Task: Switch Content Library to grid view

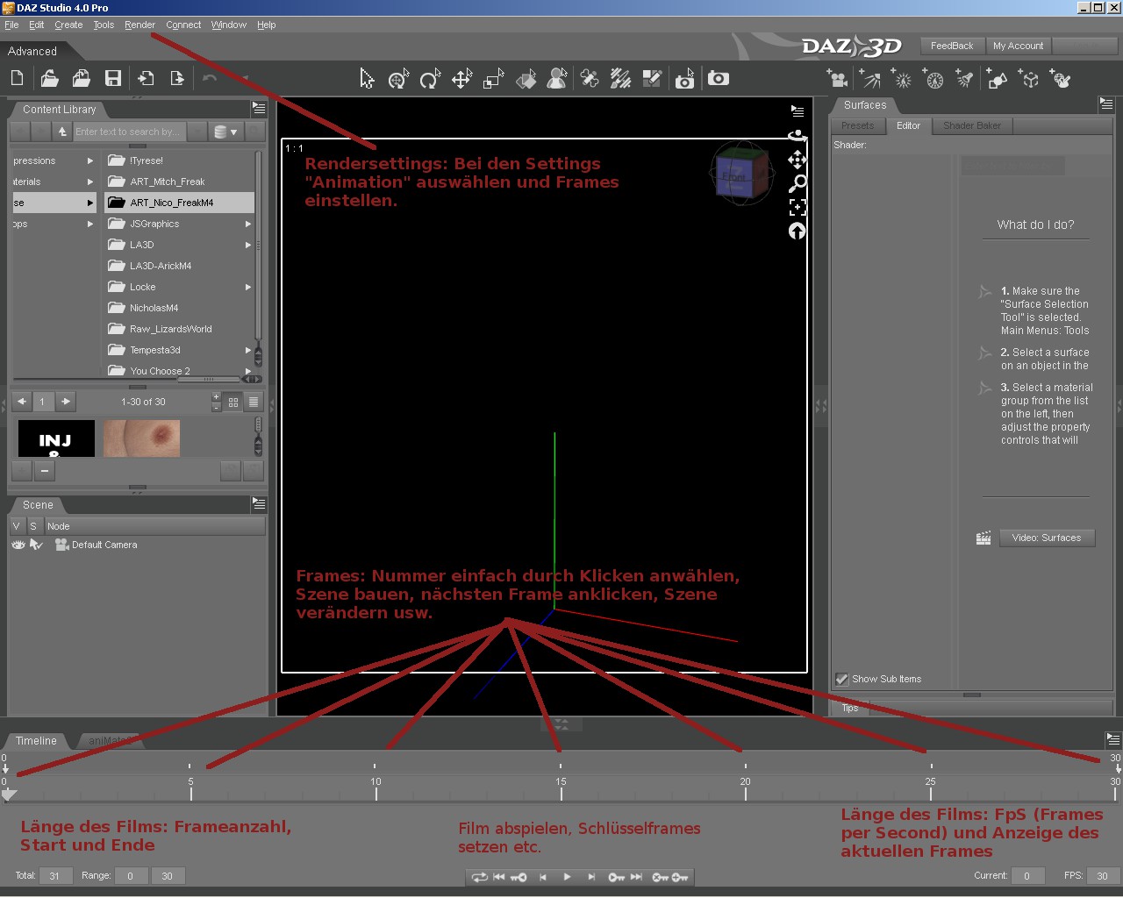Action: (x=233, y=402)
